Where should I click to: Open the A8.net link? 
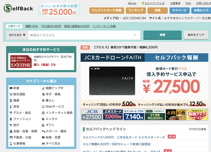(132, 3)
